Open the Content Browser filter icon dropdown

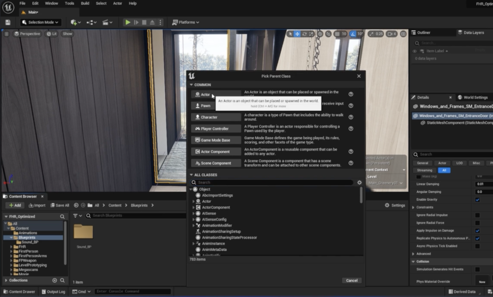click(77, 215)
